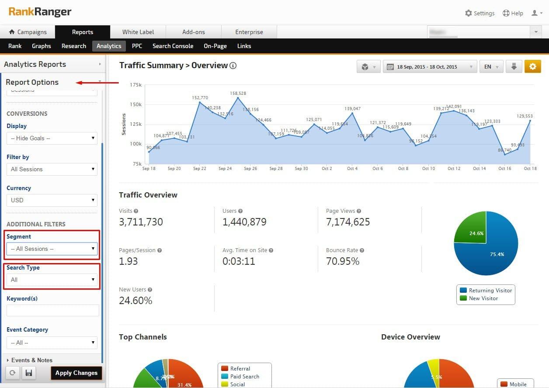This screenshot has height=388, width=549.
Task: Click the reset refresh icon button
Action: point(13,373)
